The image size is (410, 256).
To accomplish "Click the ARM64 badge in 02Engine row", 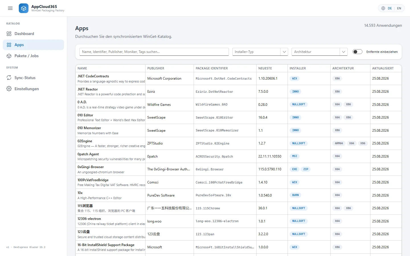I will point(339,143).
